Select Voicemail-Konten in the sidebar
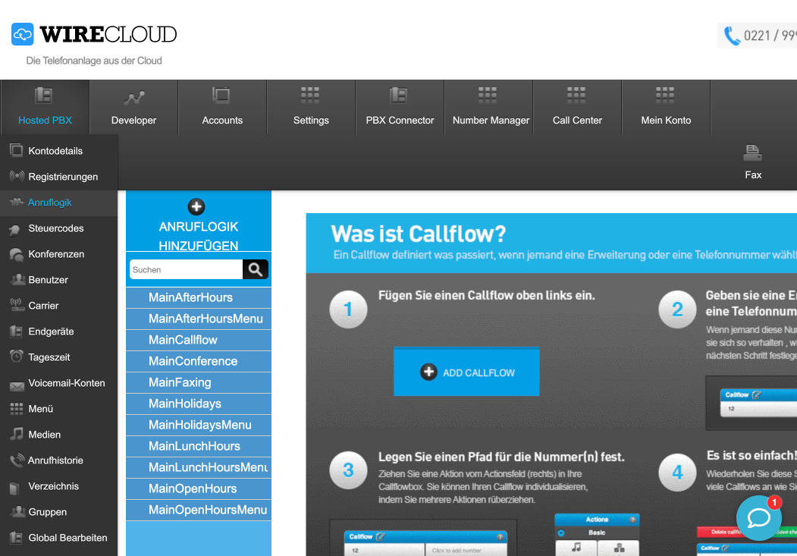Screen dimensions: 797x556 point(66,383)
